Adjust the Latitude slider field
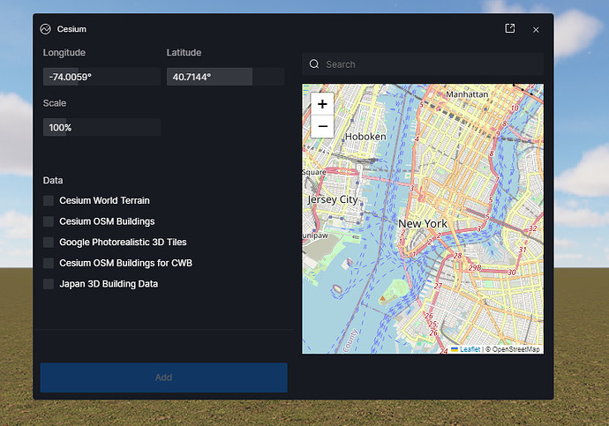This screenshot has width=609, height=426. coord(225,77)
